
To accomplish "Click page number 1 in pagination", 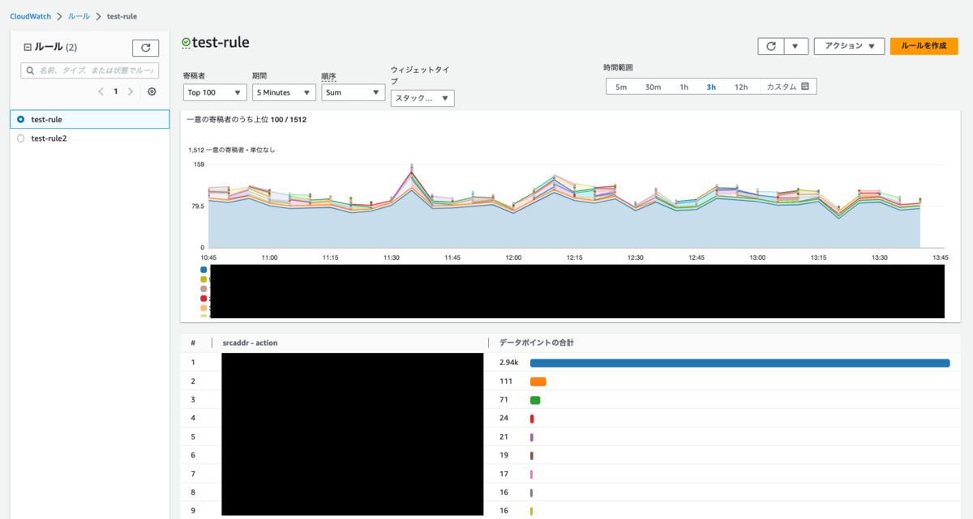I will (x=115, y=91).
